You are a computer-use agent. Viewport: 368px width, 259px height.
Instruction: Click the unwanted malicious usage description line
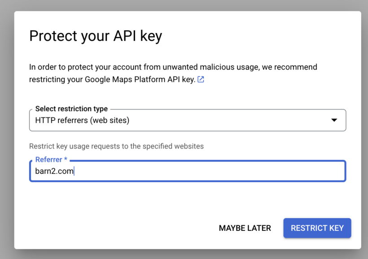point(173,67)
